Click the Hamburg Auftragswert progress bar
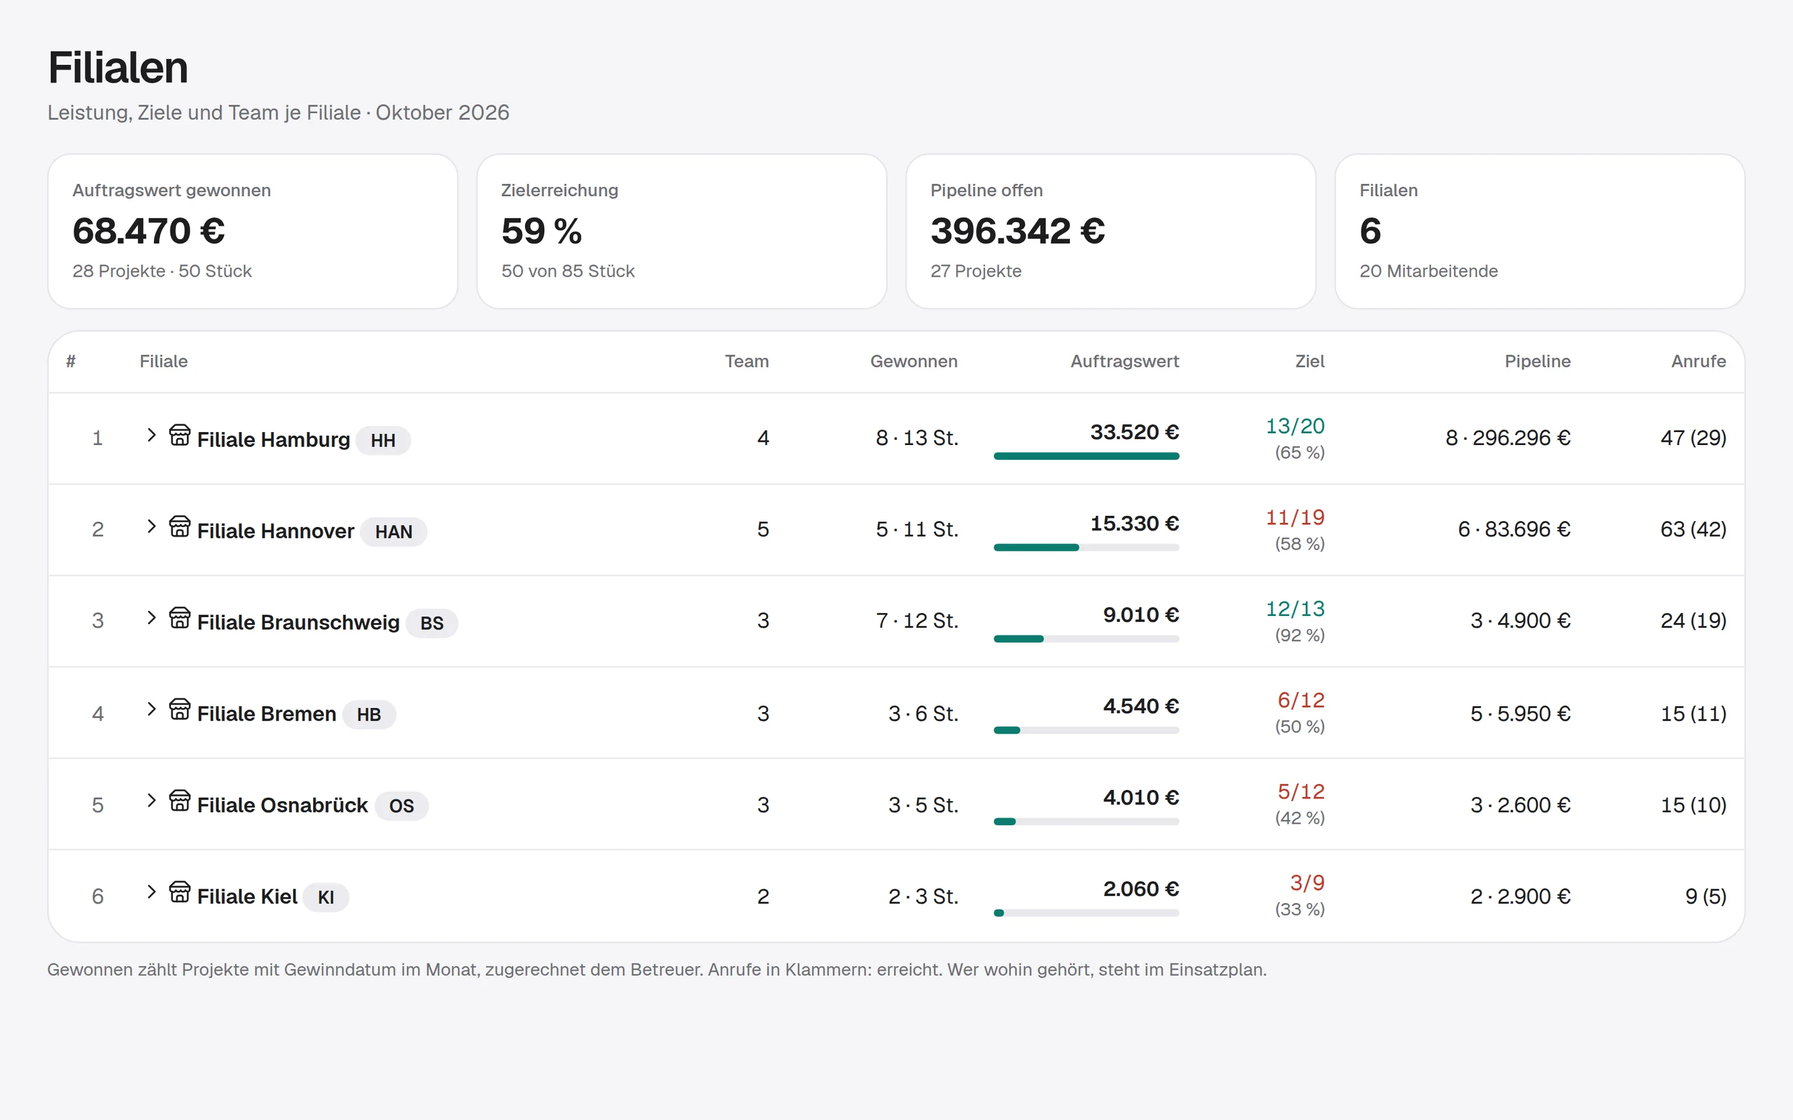The image size is (1793, 1120). point(1086,456)
